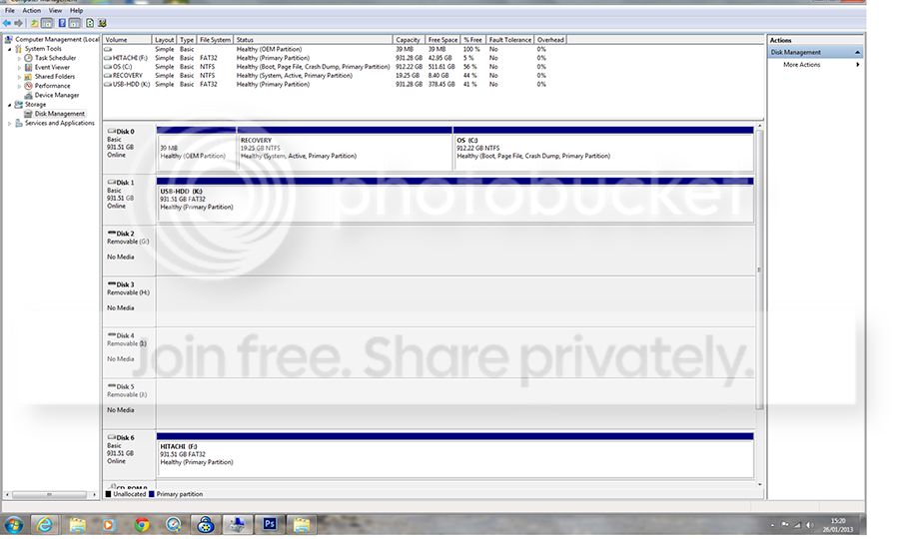Screen dimensions: 899x539
Task: Open Internet Explorer from taskbar
Action: (x=45, y=525)
